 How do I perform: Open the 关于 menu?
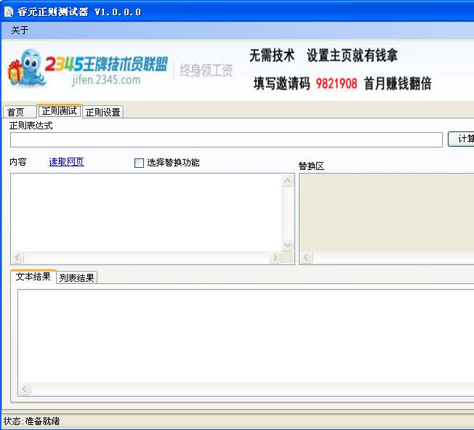(x=20, y=31)
